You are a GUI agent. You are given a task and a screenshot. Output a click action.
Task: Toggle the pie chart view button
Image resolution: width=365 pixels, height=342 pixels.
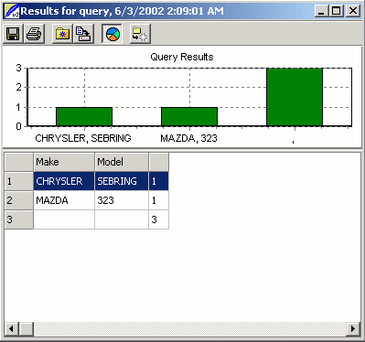tap(113, 34)
